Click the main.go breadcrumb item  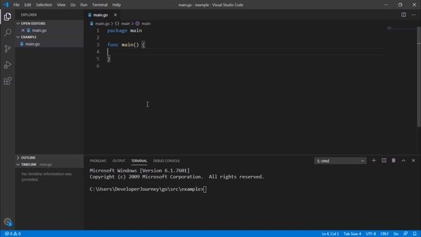click(x=103, y=24)
